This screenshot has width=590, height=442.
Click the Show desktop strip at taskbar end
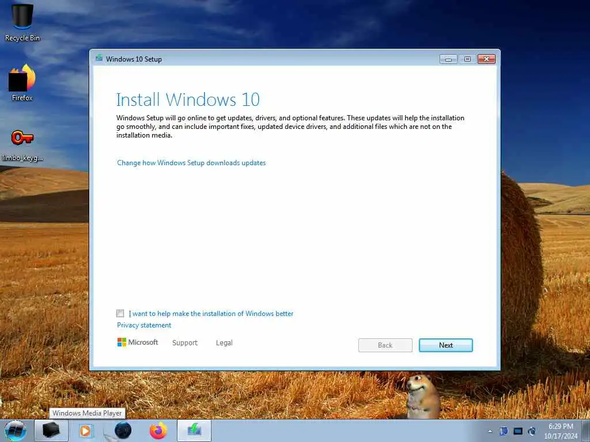(587, 430)
